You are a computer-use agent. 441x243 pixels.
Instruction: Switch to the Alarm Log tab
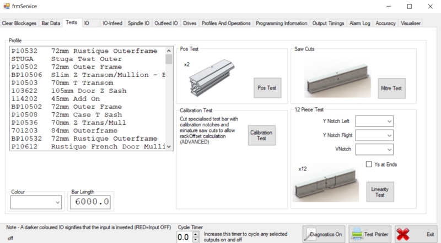click(x=360, y=23)
